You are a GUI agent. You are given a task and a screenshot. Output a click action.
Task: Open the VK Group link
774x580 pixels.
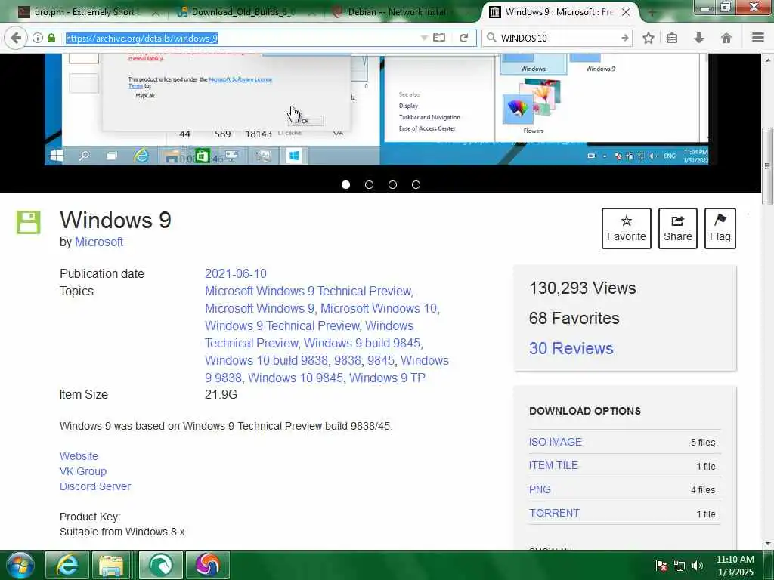coord(83,471)
